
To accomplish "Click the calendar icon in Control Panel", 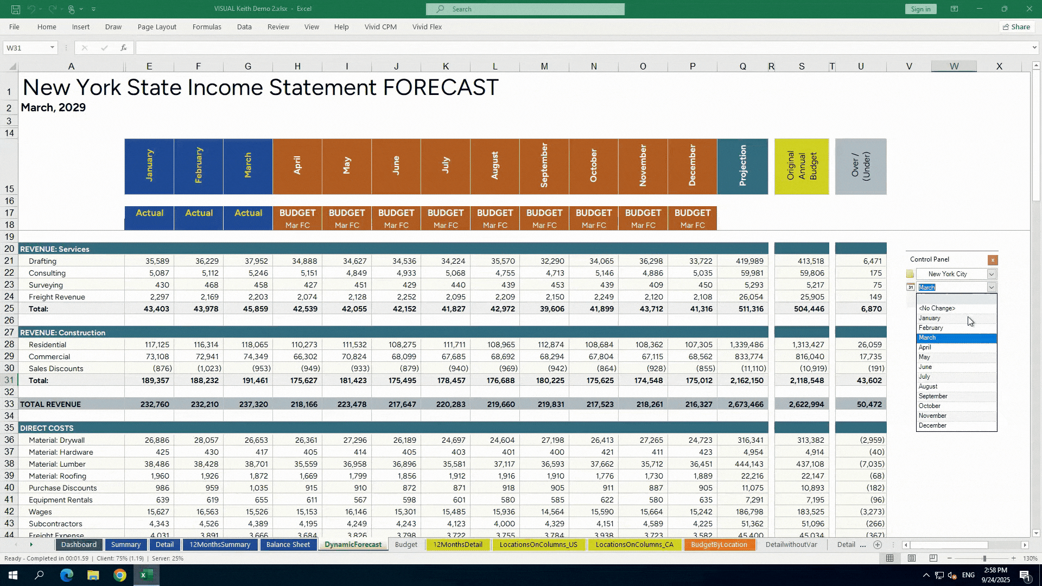I will coord(911,288).
